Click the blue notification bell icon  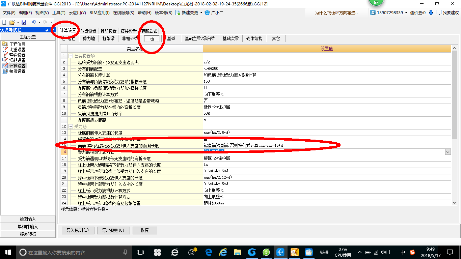(431, 12)
